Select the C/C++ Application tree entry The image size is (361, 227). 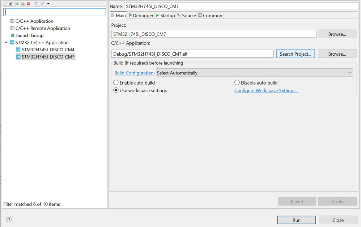(34, 21)
